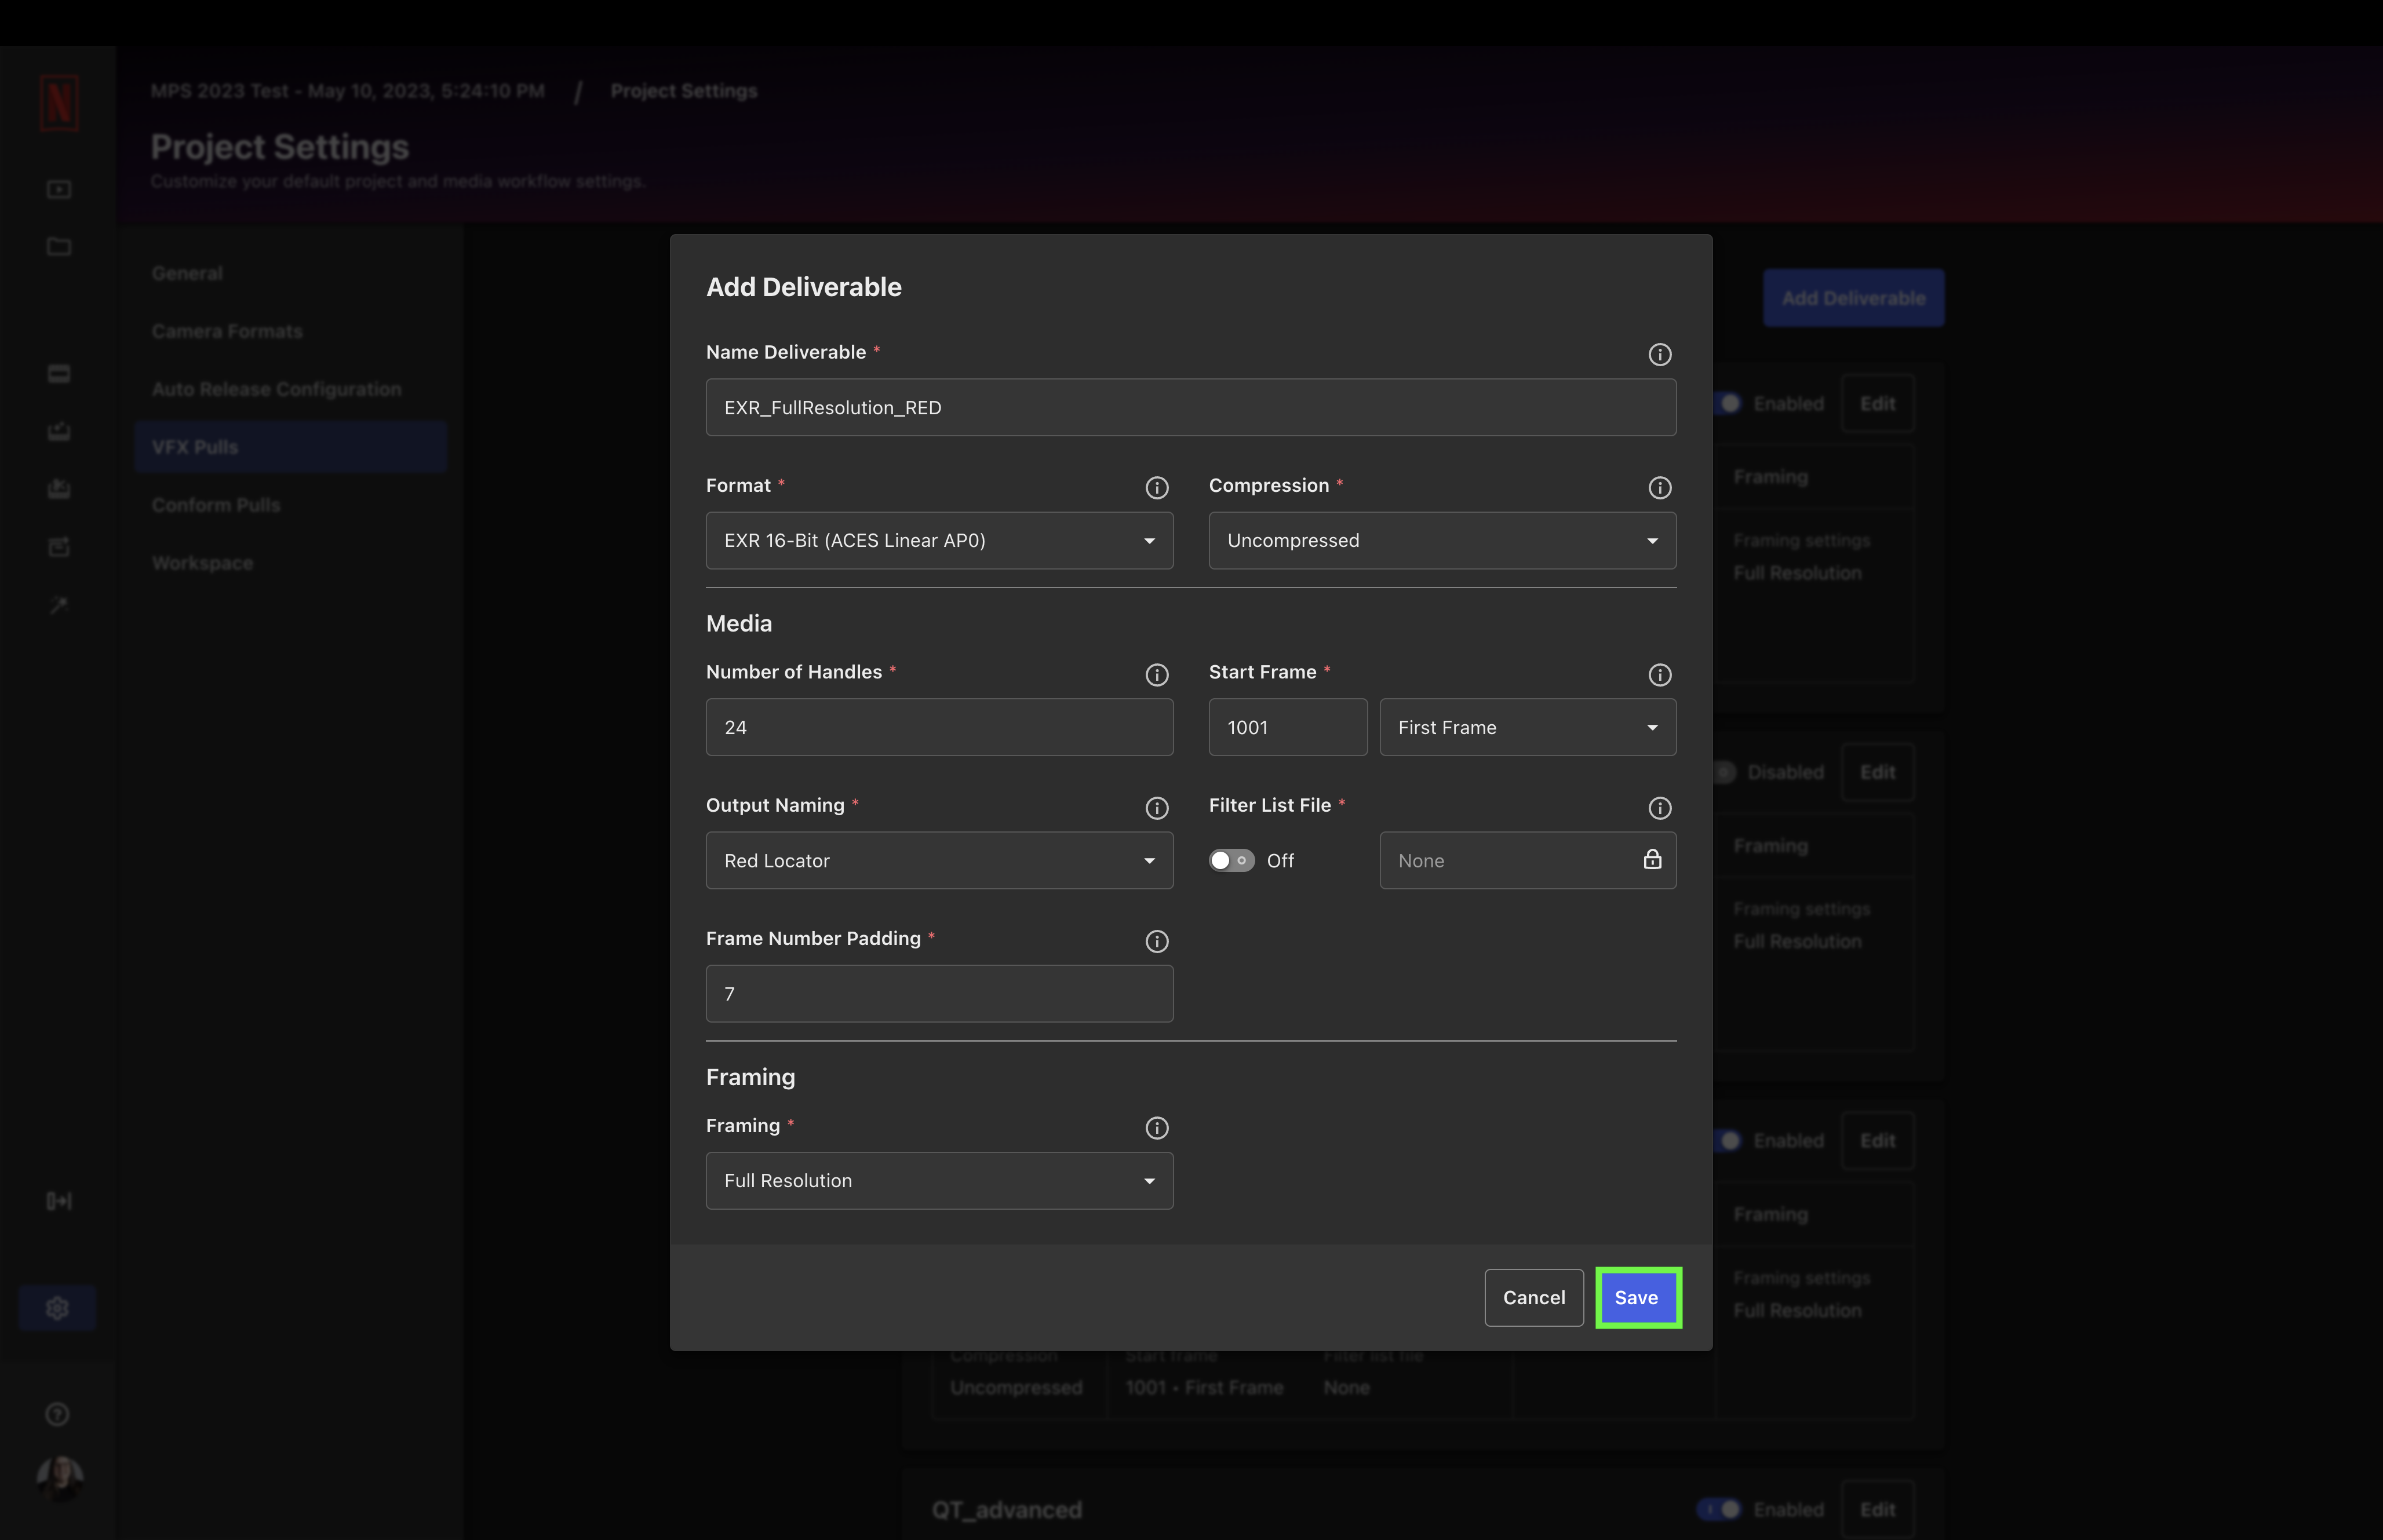Click the collapse sidebar icon

click(x=59, y=1200)
